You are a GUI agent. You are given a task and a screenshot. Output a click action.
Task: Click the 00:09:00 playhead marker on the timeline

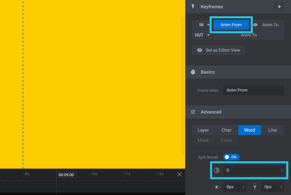tap(66, 175)
